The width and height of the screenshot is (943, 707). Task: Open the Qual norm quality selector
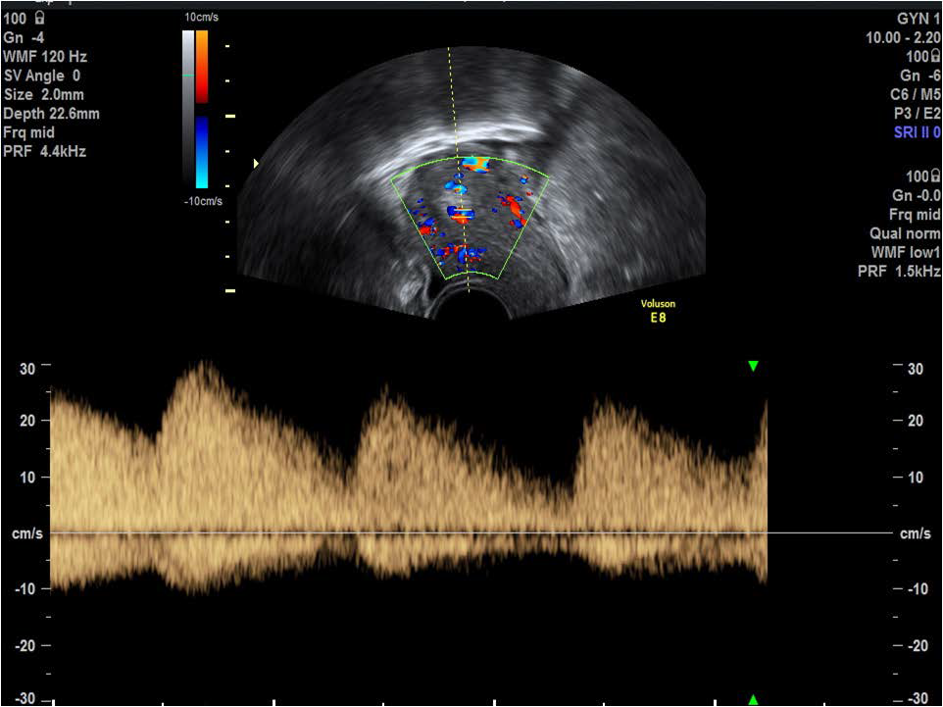906,233
